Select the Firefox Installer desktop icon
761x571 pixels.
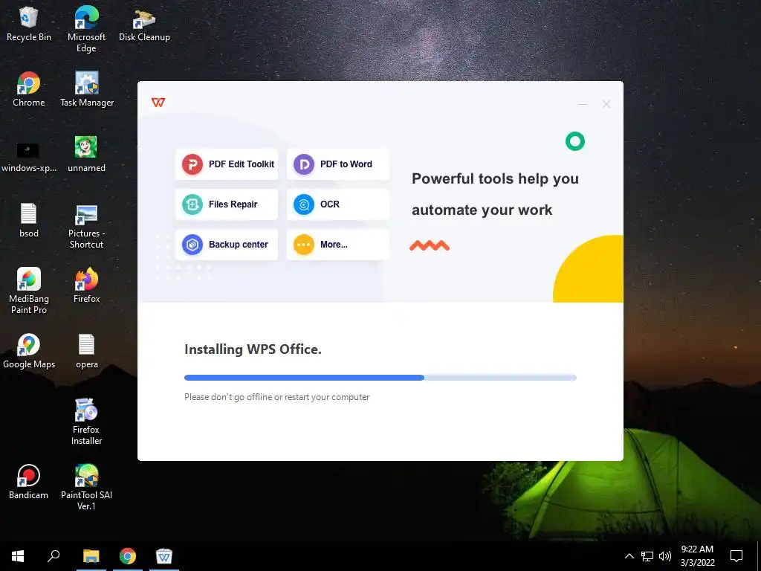(x=86, y=422)
